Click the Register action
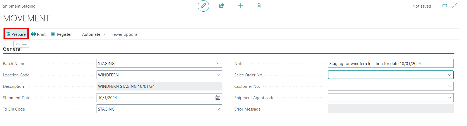This screenshot has height=126, width=467. (x=62, y=34)
